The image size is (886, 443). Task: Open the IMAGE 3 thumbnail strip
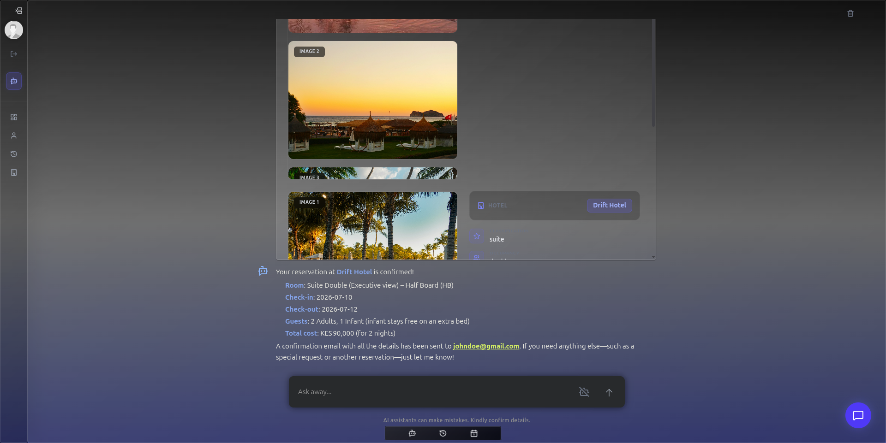click(373, 173)
